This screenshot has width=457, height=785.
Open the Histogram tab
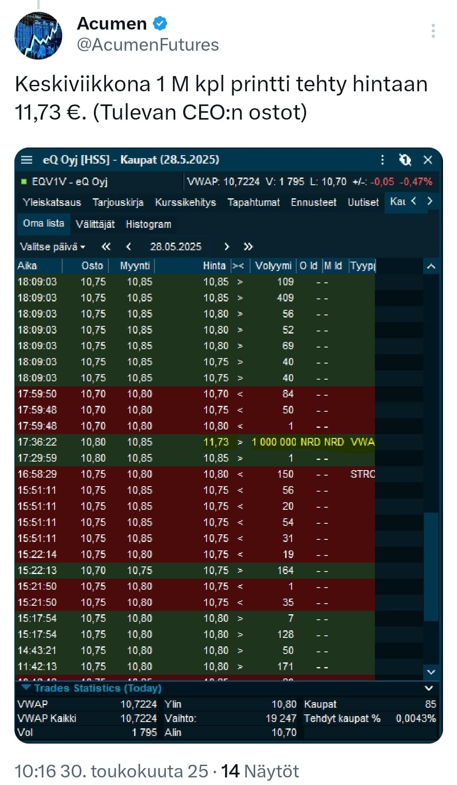tap(149, 224)
